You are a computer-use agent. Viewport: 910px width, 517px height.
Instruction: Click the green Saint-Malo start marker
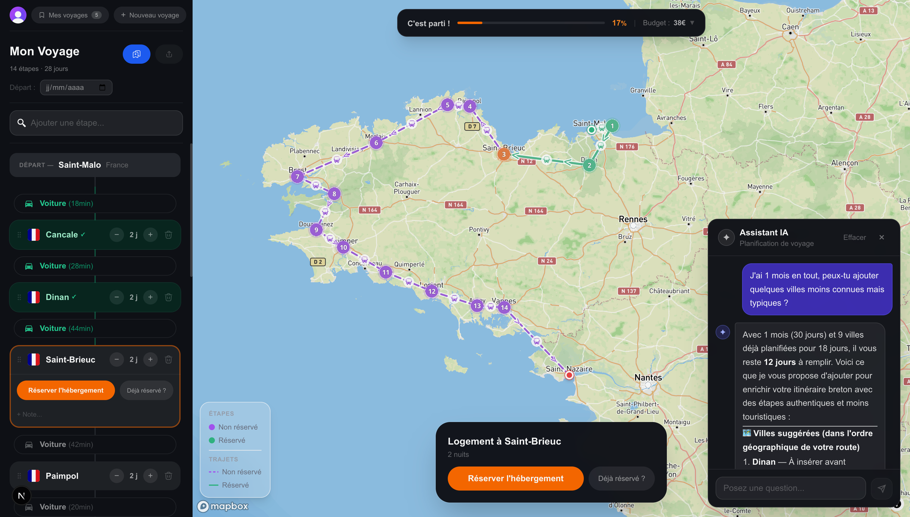(x=592, y=130)
